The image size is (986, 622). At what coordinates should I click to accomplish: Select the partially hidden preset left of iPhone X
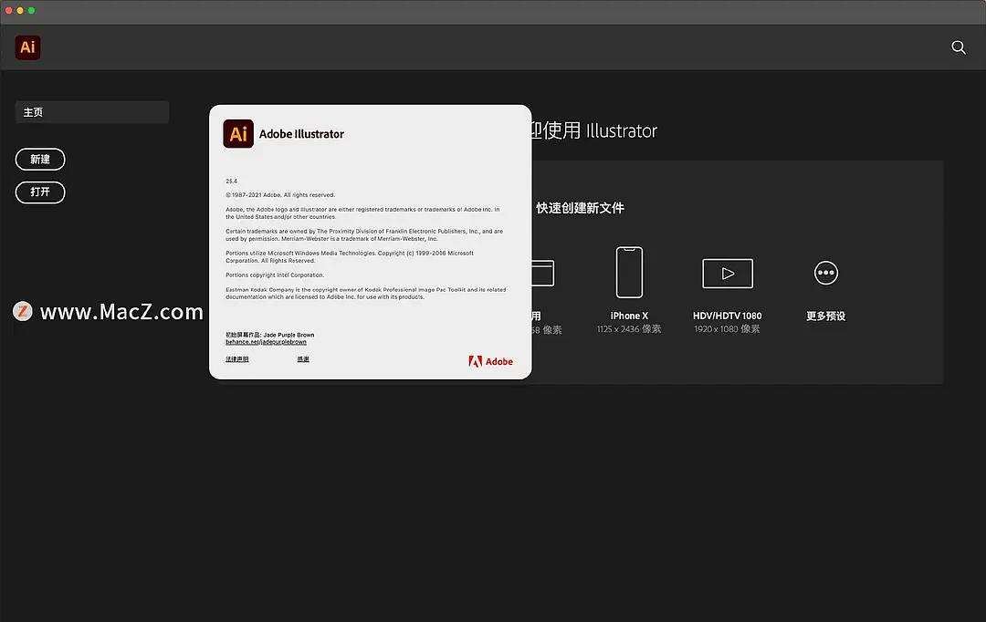[x=540, y=272]
